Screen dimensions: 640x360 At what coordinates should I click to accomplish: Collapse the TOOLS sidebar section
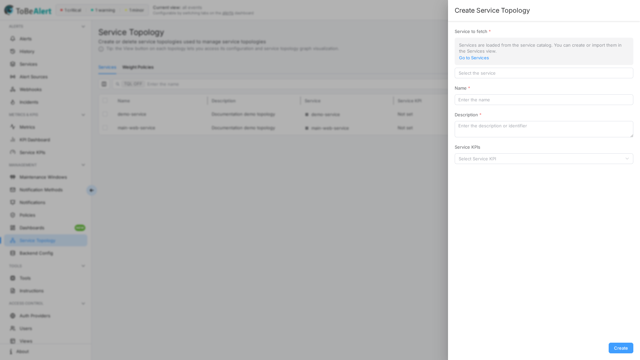point(83,266)
